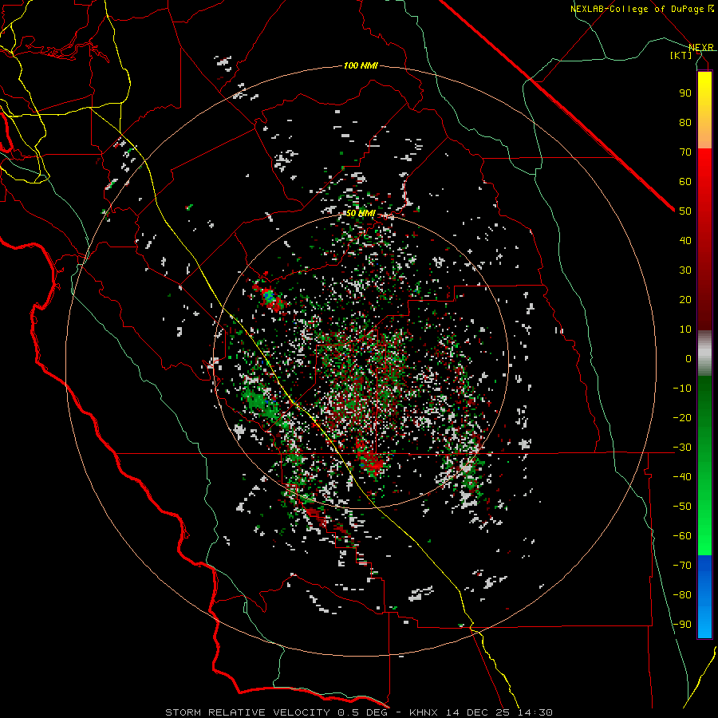Click the 50 value on the velocity scale
This screenshot has width=718, height=718.
(685, 211)
